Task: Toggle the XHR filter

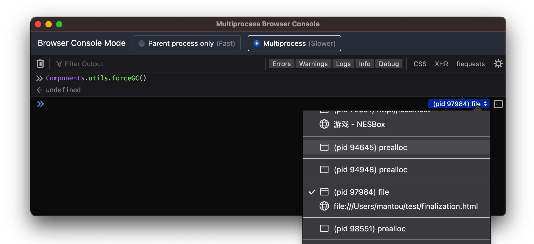Action: pos(441,64)
